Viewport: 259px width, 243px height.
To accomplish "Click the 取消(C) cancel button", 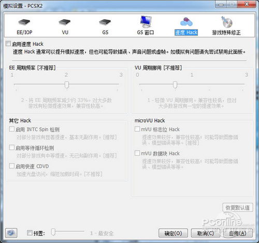I will [206, 233].
